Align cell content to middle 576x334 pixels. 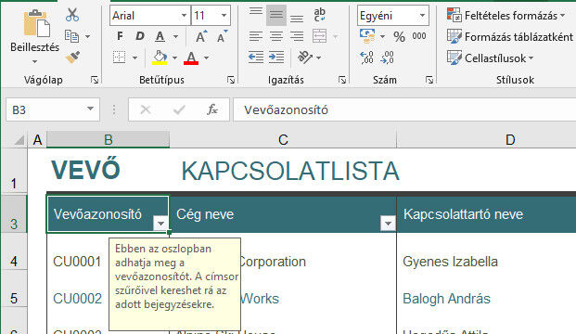tap(276, 15)
